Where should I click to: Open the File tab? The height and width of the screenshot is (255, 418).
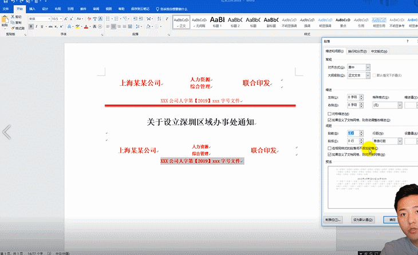tap(6, 9)
